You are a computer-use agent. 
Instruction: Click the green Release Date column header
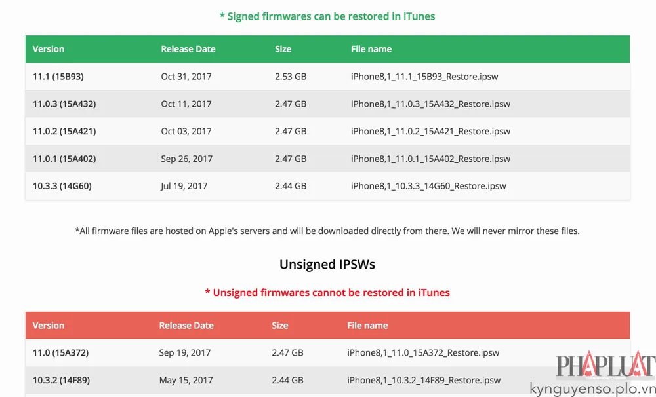point(188,49)
